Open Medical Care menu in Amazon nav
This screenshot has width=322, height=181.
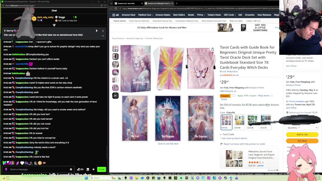coord(146,15)
